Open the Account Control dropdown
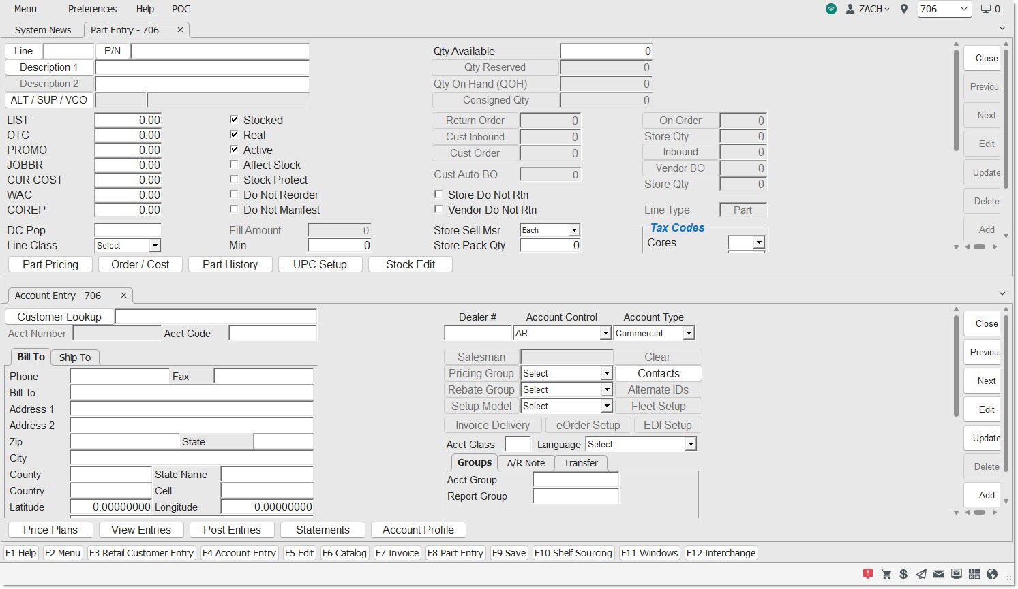1018x589 pixels. [605, 334]
